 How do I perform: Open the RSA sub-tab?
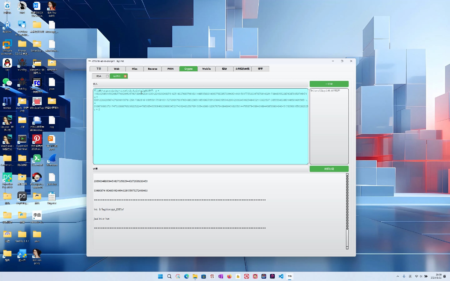tap(99, 76)
